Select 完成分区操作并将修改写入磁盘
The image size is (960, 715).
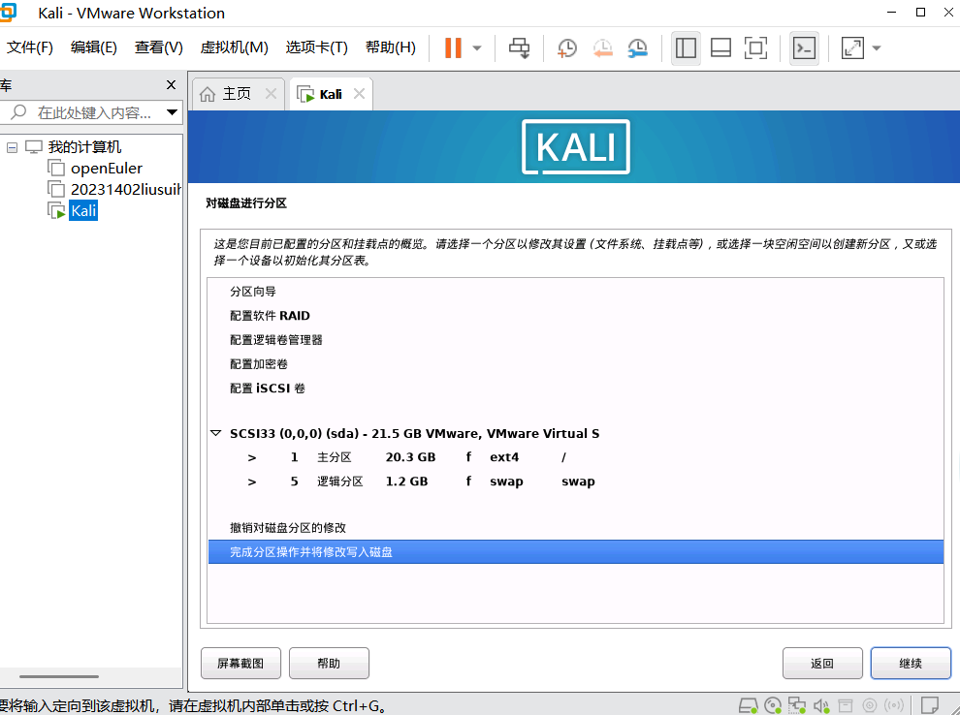[x=575, y=551]
